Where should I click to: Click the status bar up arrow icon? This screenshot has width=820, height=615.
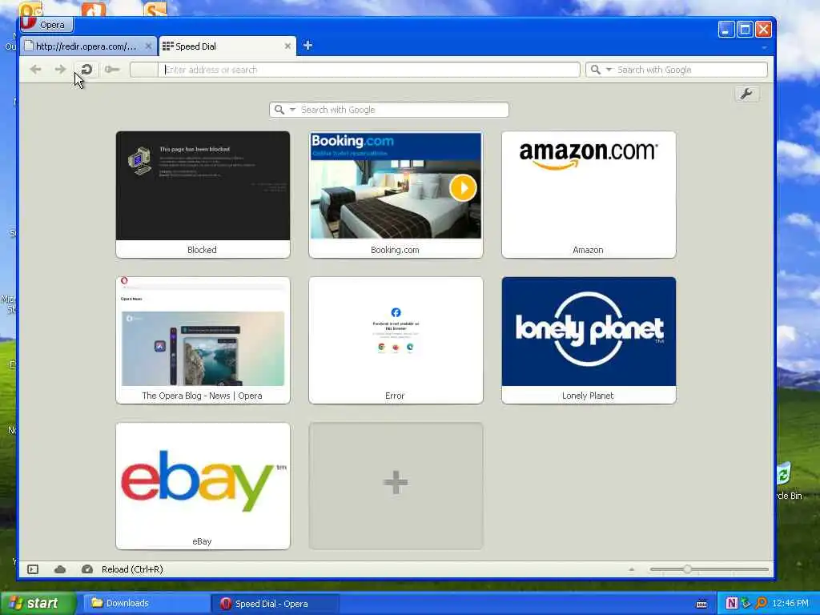click(631, 569)
